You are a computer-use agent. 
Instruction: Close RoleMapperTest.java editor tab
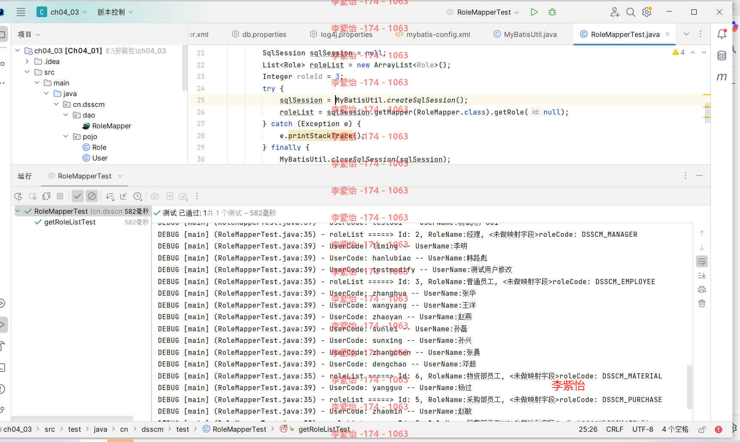(x=668, y=34)
